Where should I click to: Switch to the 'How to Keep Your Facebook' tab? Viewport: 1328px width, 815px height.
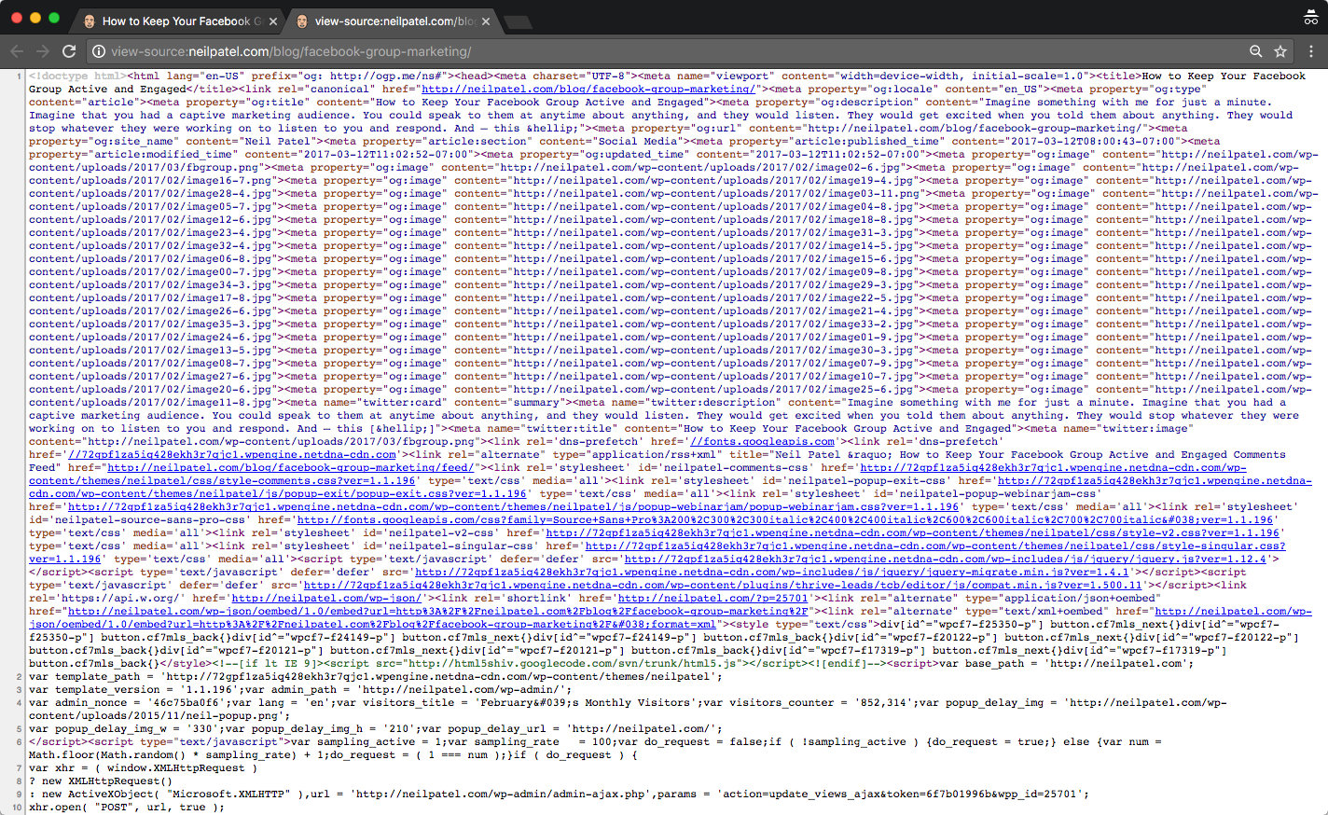click(x=176, y=21)
